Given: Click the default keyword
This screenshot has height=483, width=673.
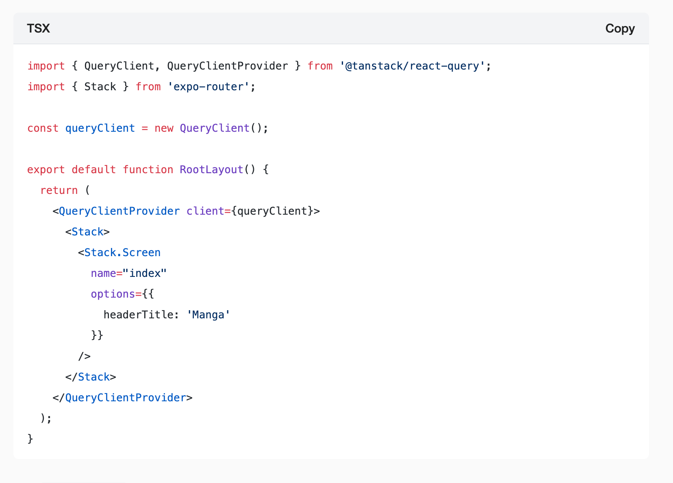Looking at the screenshot, I should 93,170.
